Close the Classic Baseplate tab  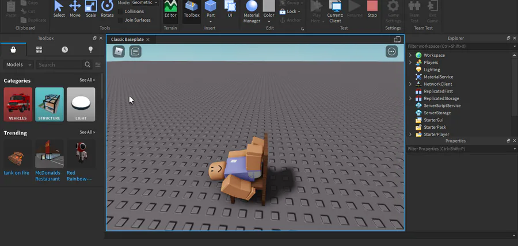148,40
